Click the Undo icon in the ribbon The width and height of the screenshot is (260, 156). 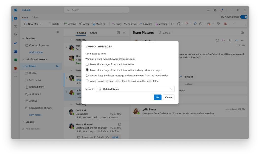coord(218,24)
